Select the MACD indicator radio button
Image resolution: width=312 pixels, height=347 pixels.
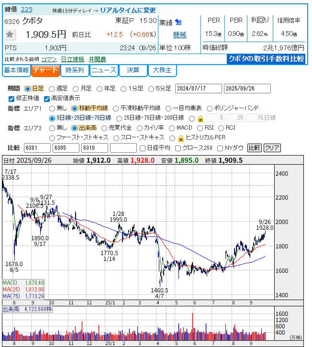pyautogui.click(x=171, y=128)
